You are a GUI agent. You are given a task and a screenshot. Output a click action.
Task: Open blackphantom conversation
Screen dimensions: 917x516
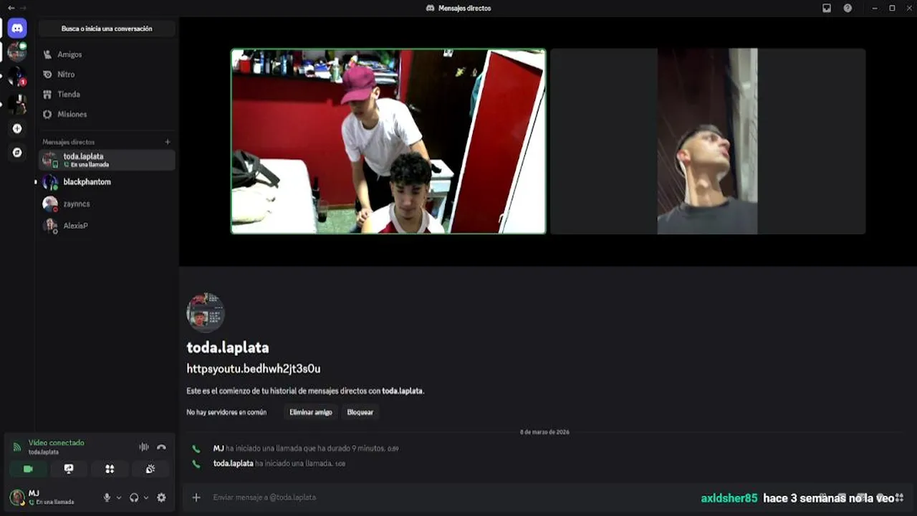tap(106, 182)
